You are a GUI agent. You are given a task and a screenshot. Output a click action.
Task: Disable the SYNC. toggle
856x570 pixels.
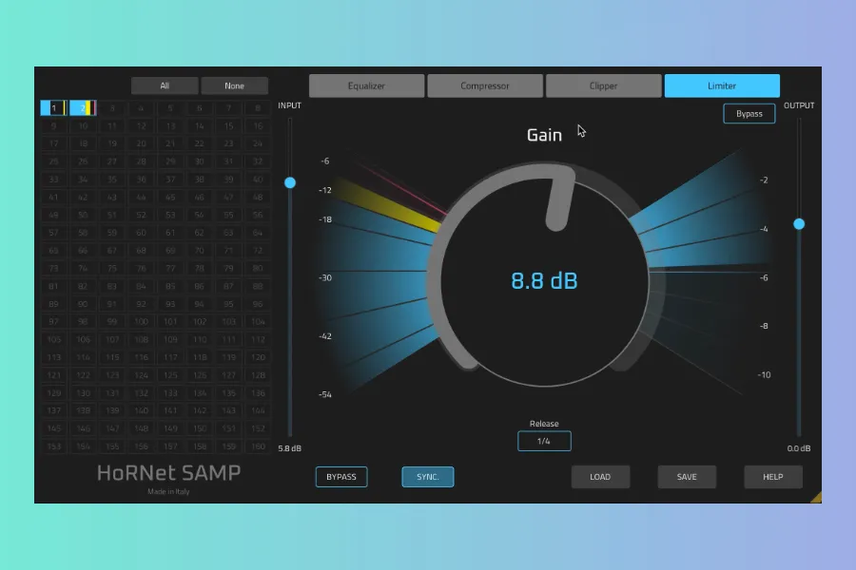tap(428, 477)
